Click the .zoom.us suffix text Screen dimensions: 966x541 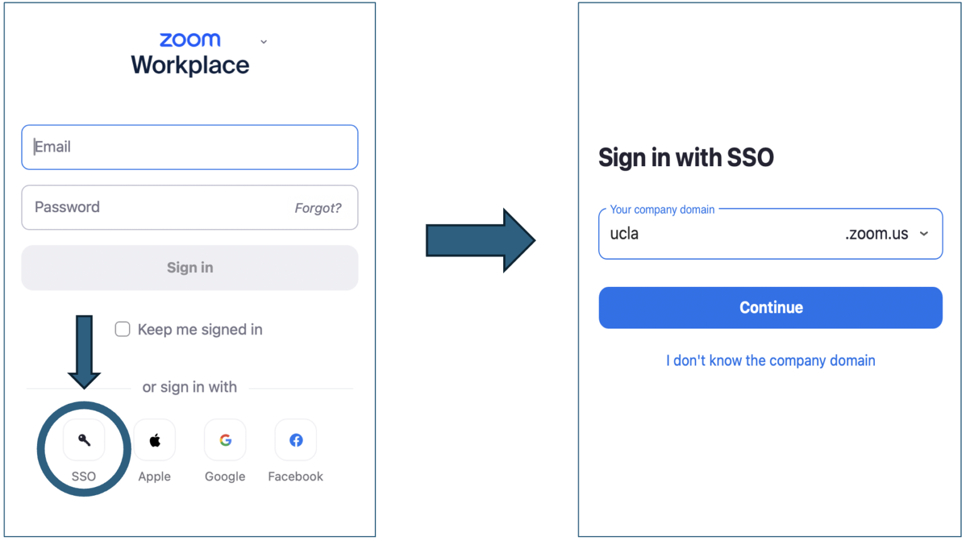tap(876, 234)
